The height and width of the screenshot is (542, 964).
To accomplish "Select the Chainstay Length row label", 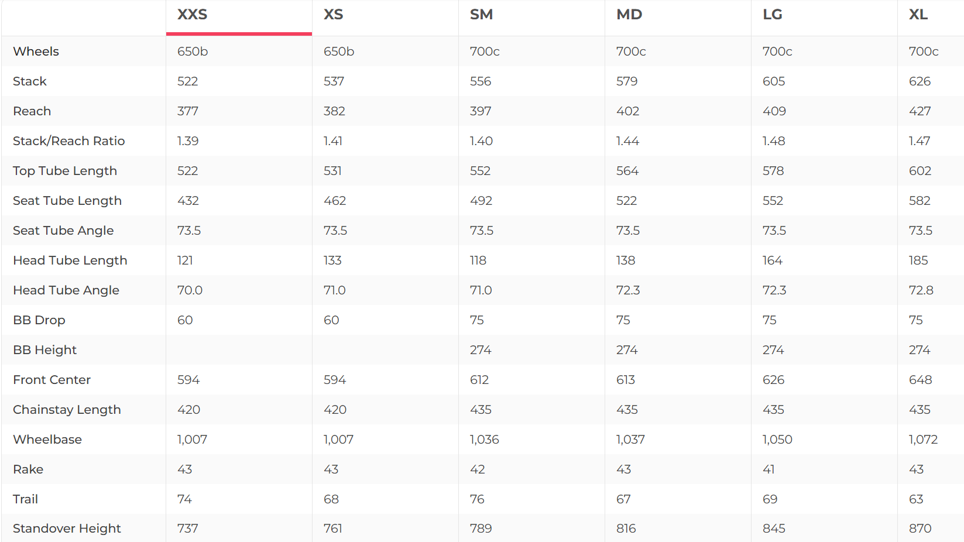I will tap(67, 410).
